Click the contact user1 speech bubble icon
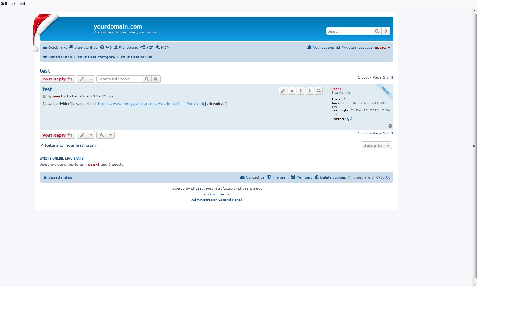The image size is (516, 310). (350, 119)
